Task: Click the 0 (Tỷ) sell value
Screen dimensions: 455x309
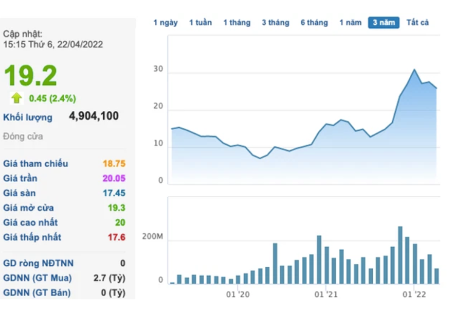Action: pos(114,293)
